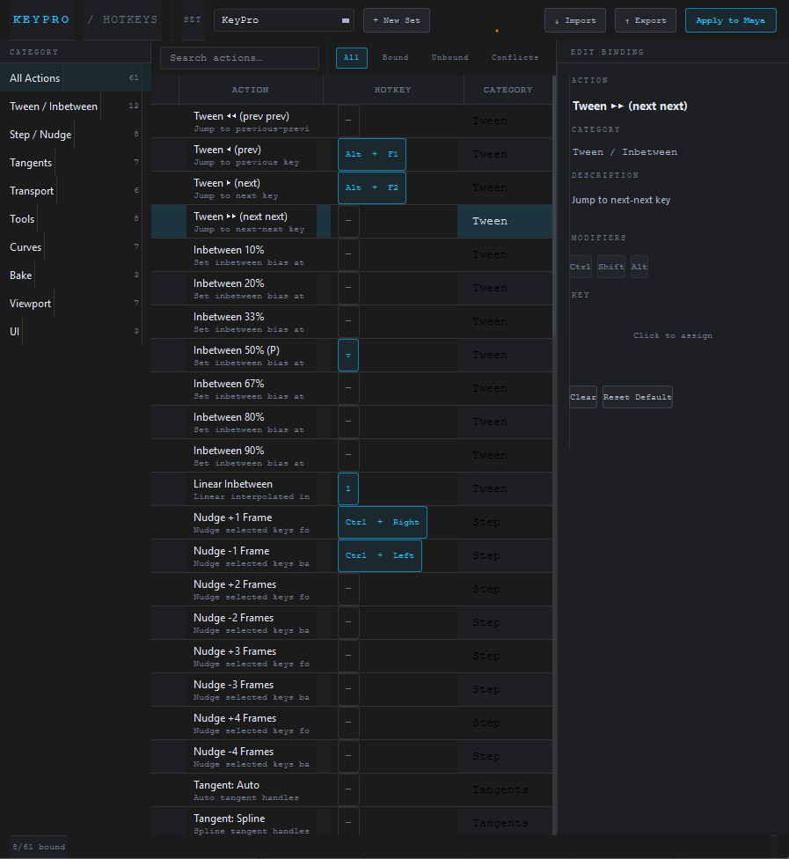This screenshot has height=859, width=789.
Task: Click the Export button
Action: pyautogui.click(x=646, y=20)
